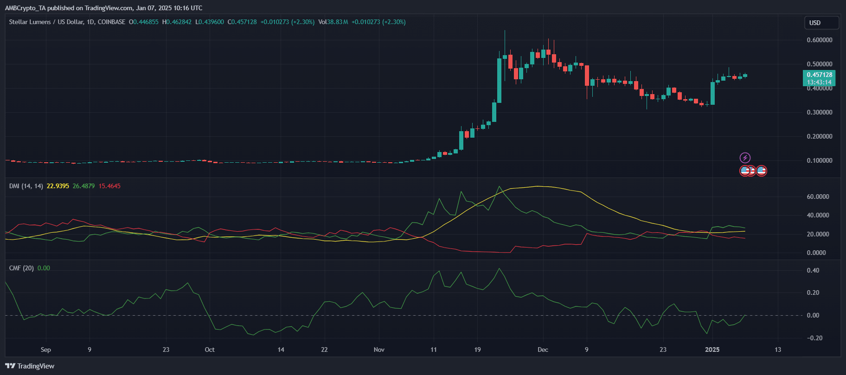846x375 pixels.
Task: Click the 2025 label on time axis
Action: (712, 350)
